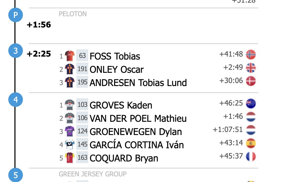Click the Denmark flag for Andresen
Screen dimensions: 296x182
click(251, 81)
